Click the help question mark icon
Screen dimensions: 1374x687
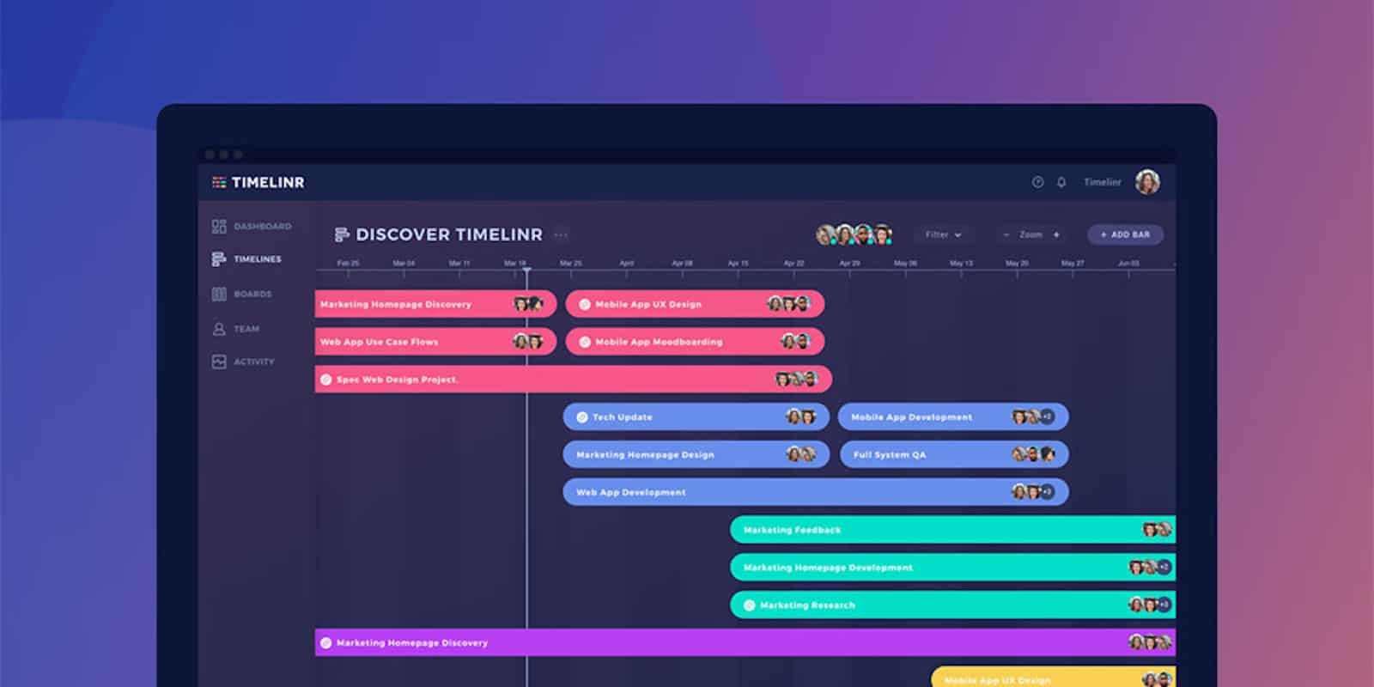[x=1037, y=182]
